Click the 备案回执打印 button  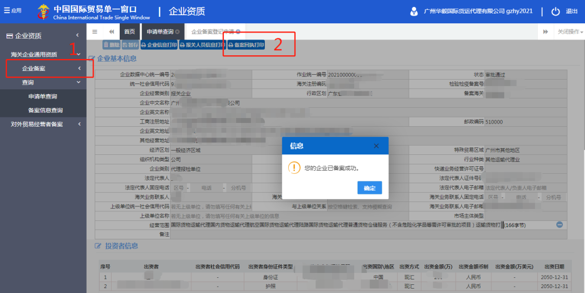(x=246, y=45)
